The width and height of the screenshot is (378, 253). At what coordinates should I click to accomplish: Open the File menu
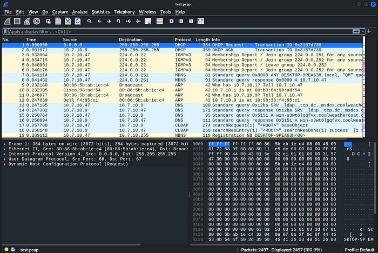8,12
